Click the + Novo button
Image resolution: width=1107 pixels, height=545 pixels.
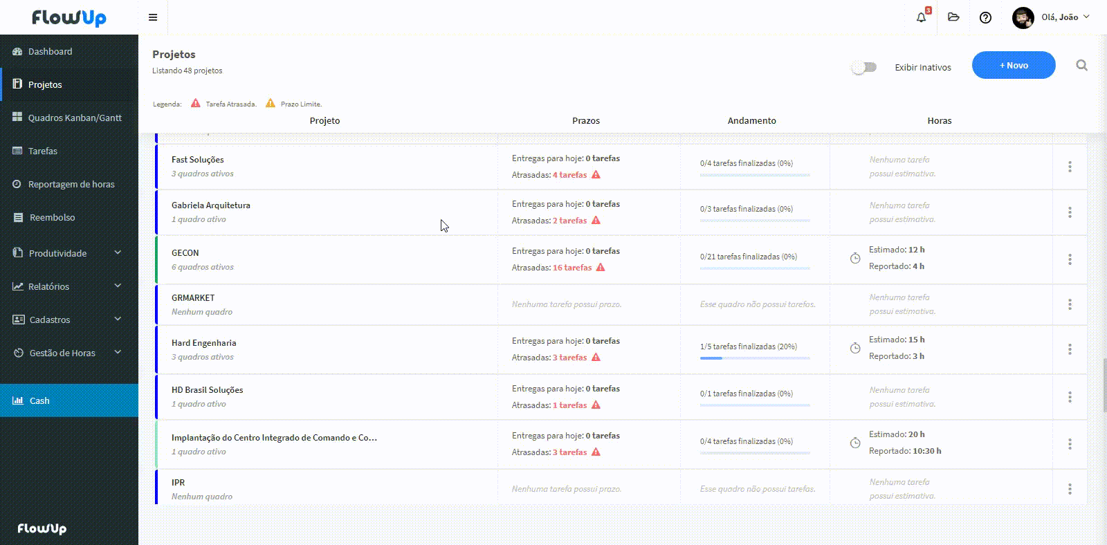(x=1014, y=65)
